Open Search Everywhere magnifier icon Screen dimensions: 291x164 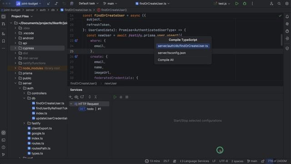279,4
